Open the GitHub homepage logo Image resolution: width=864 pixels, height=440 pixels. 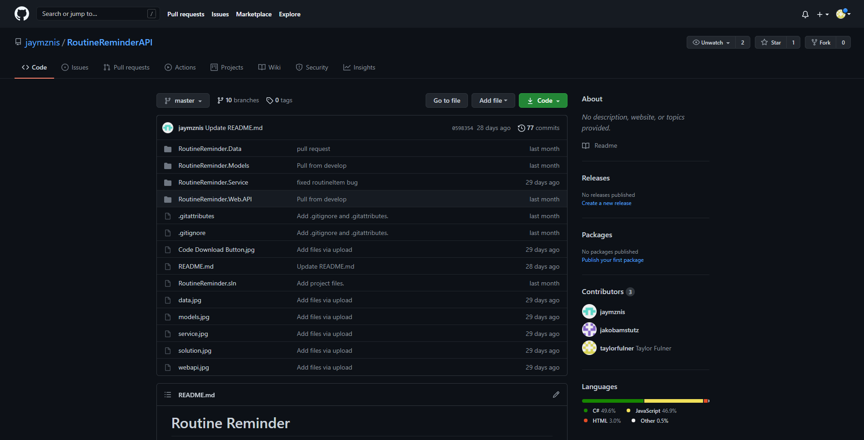pyautogui.click(x=22, y=14)
